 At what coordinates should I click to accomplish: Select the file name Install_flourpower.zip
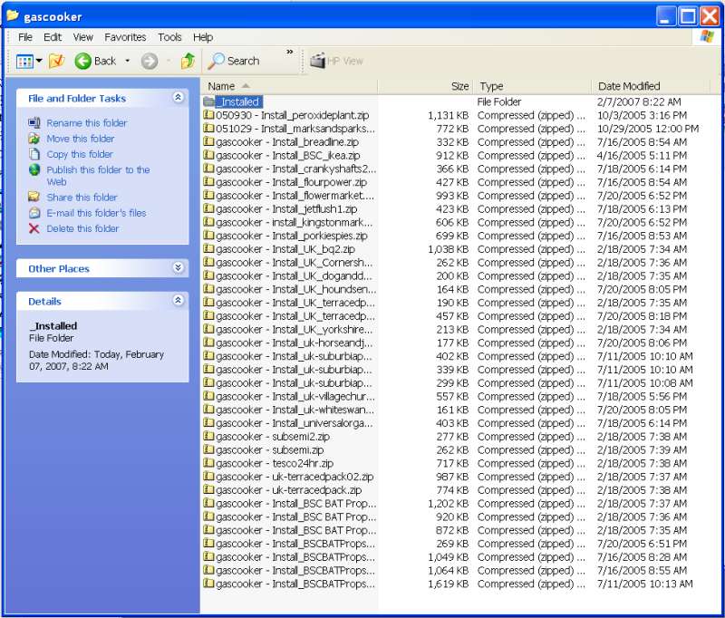pos(291,182)
